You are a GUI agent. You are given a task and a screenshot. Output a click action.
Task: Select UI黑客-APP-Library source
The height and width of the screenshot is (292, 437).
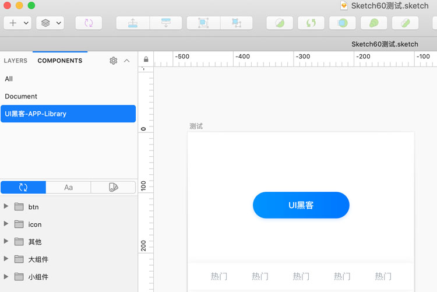point(68,114)
